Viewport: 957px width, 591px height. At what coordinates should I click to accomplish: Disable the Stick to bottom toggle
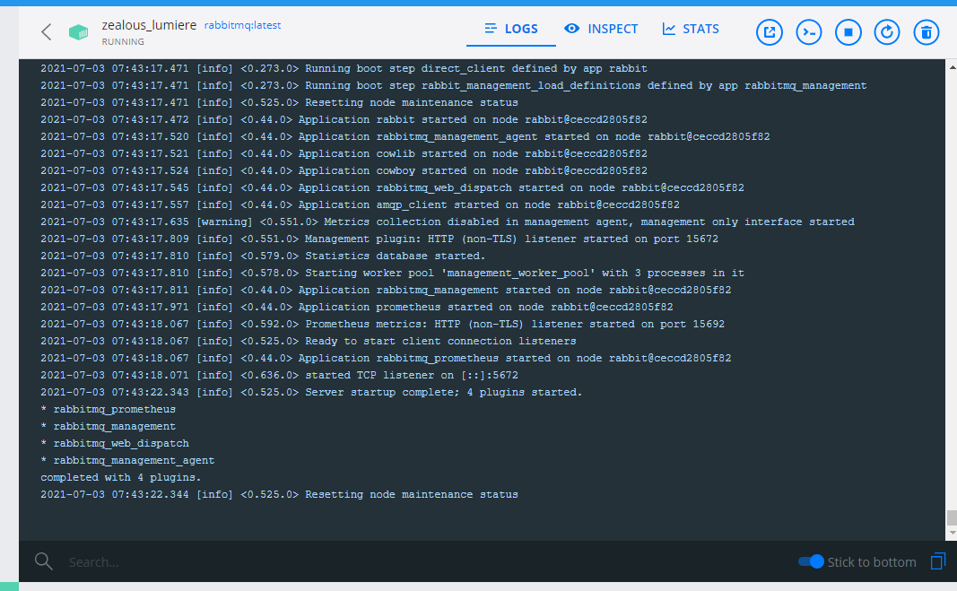point(810,561)
